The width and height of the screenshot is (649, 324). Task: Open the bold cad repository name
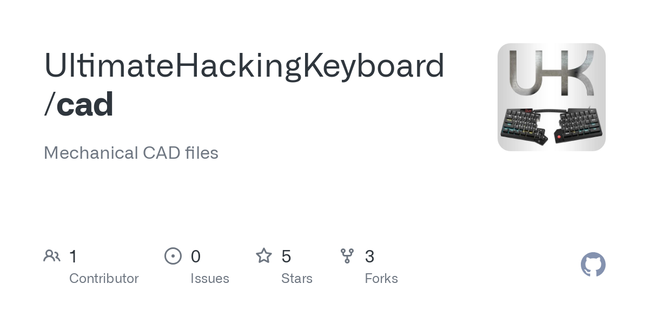(x=85, y=104)
